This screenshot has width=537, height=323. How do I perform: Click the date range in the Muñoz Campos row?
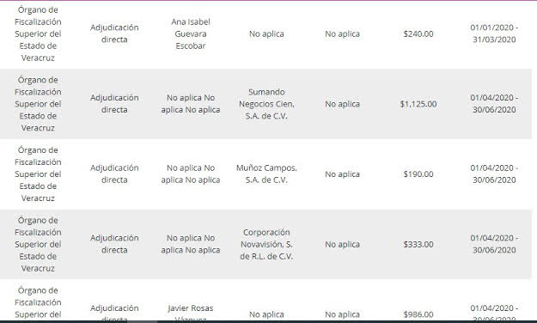[x=494, y=174]
